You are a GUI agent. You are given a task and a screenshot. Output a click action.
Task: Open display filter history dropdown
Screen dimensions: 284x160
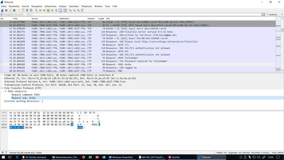click(267, 15)
